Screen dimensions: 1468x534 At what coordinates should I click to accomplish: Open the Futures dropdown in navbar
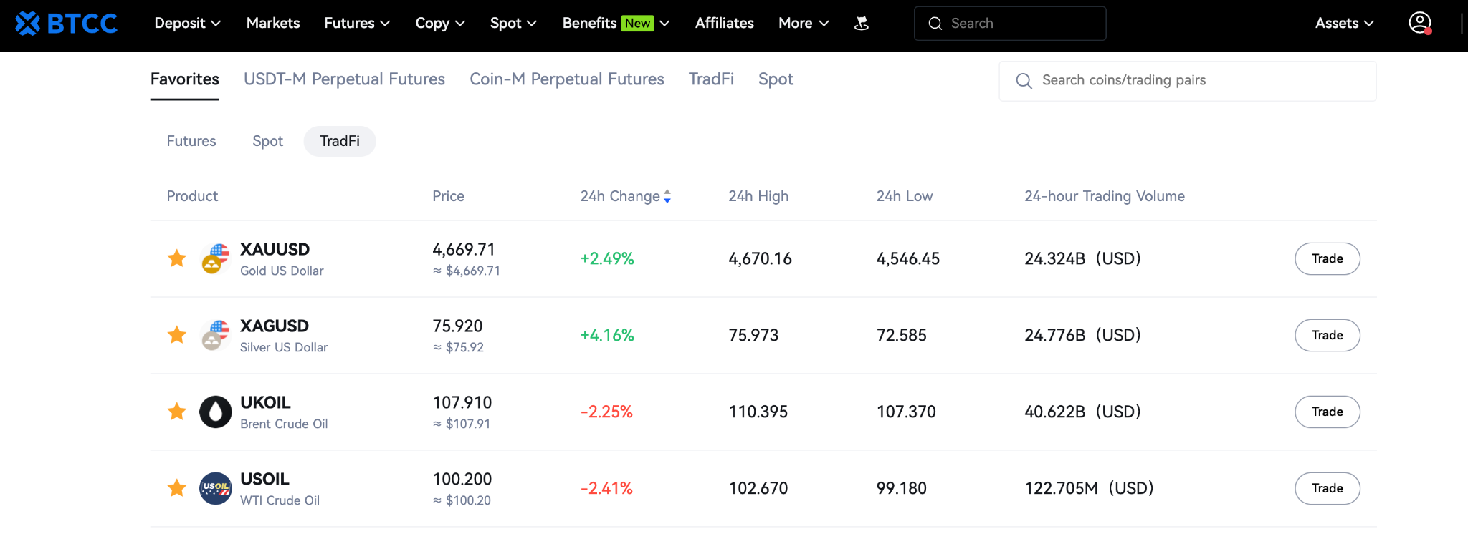357,23
